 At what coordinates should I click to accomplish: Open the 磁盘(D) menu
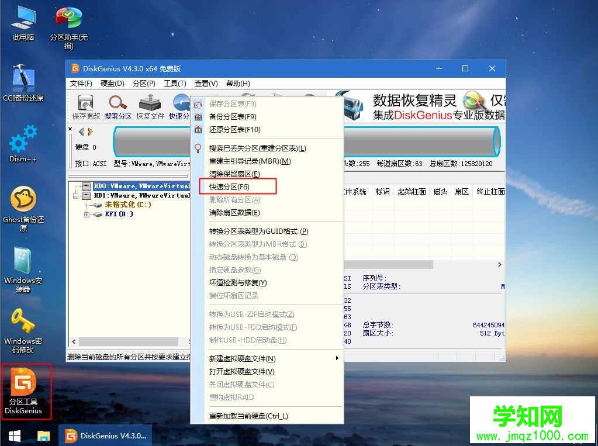pos(113,83)
